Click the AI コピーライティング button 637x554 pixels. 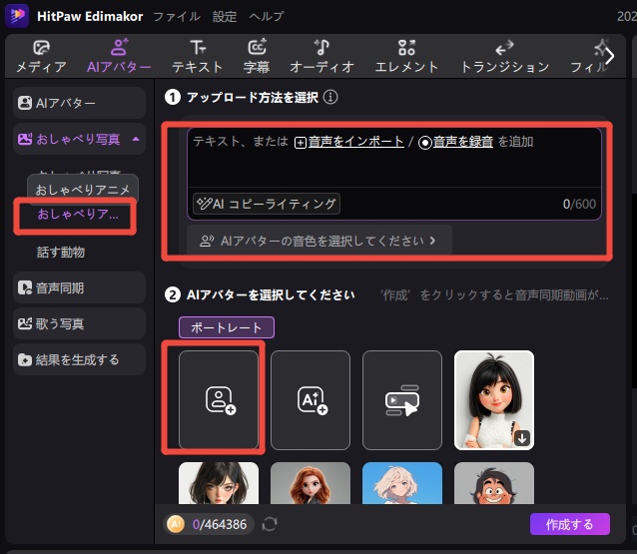point(267,204)
